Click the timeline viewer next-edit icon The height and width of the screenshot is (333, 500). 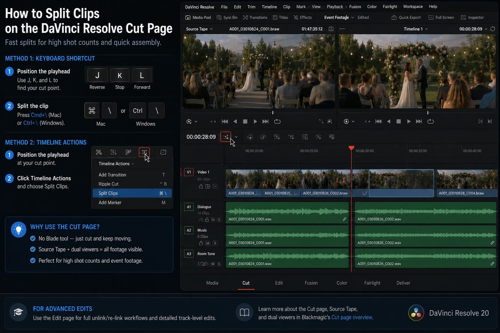tap(480, 121)
